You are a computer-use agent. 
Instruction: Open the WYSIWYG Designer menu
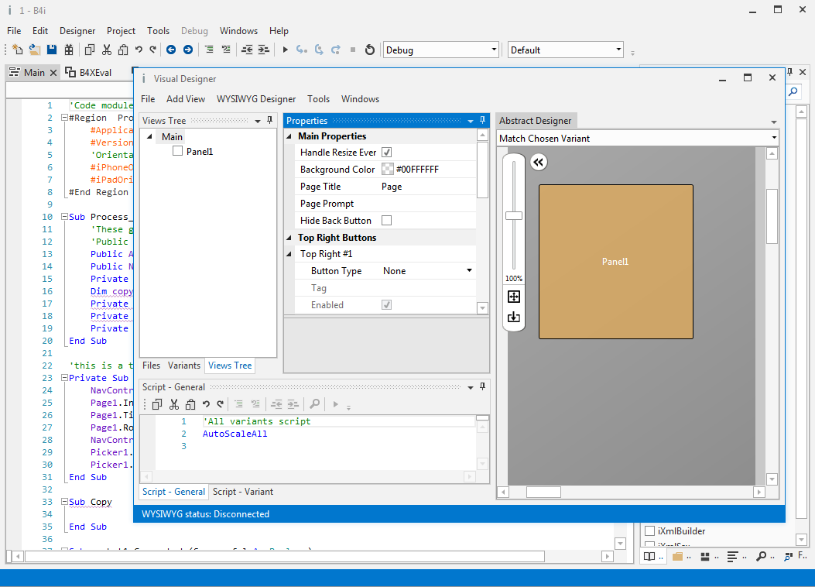(x=256, y=99)
